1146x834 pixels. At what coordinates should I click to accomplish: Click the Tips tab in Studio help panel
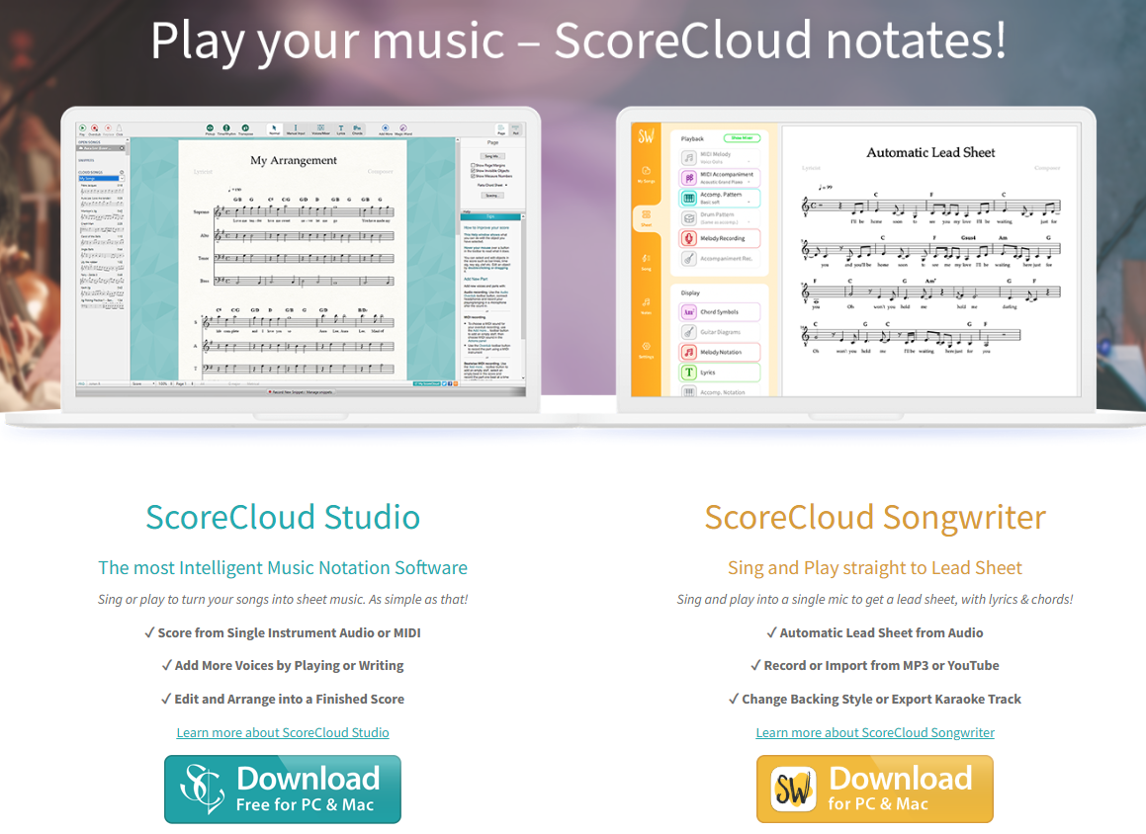[x=491, y=216]
